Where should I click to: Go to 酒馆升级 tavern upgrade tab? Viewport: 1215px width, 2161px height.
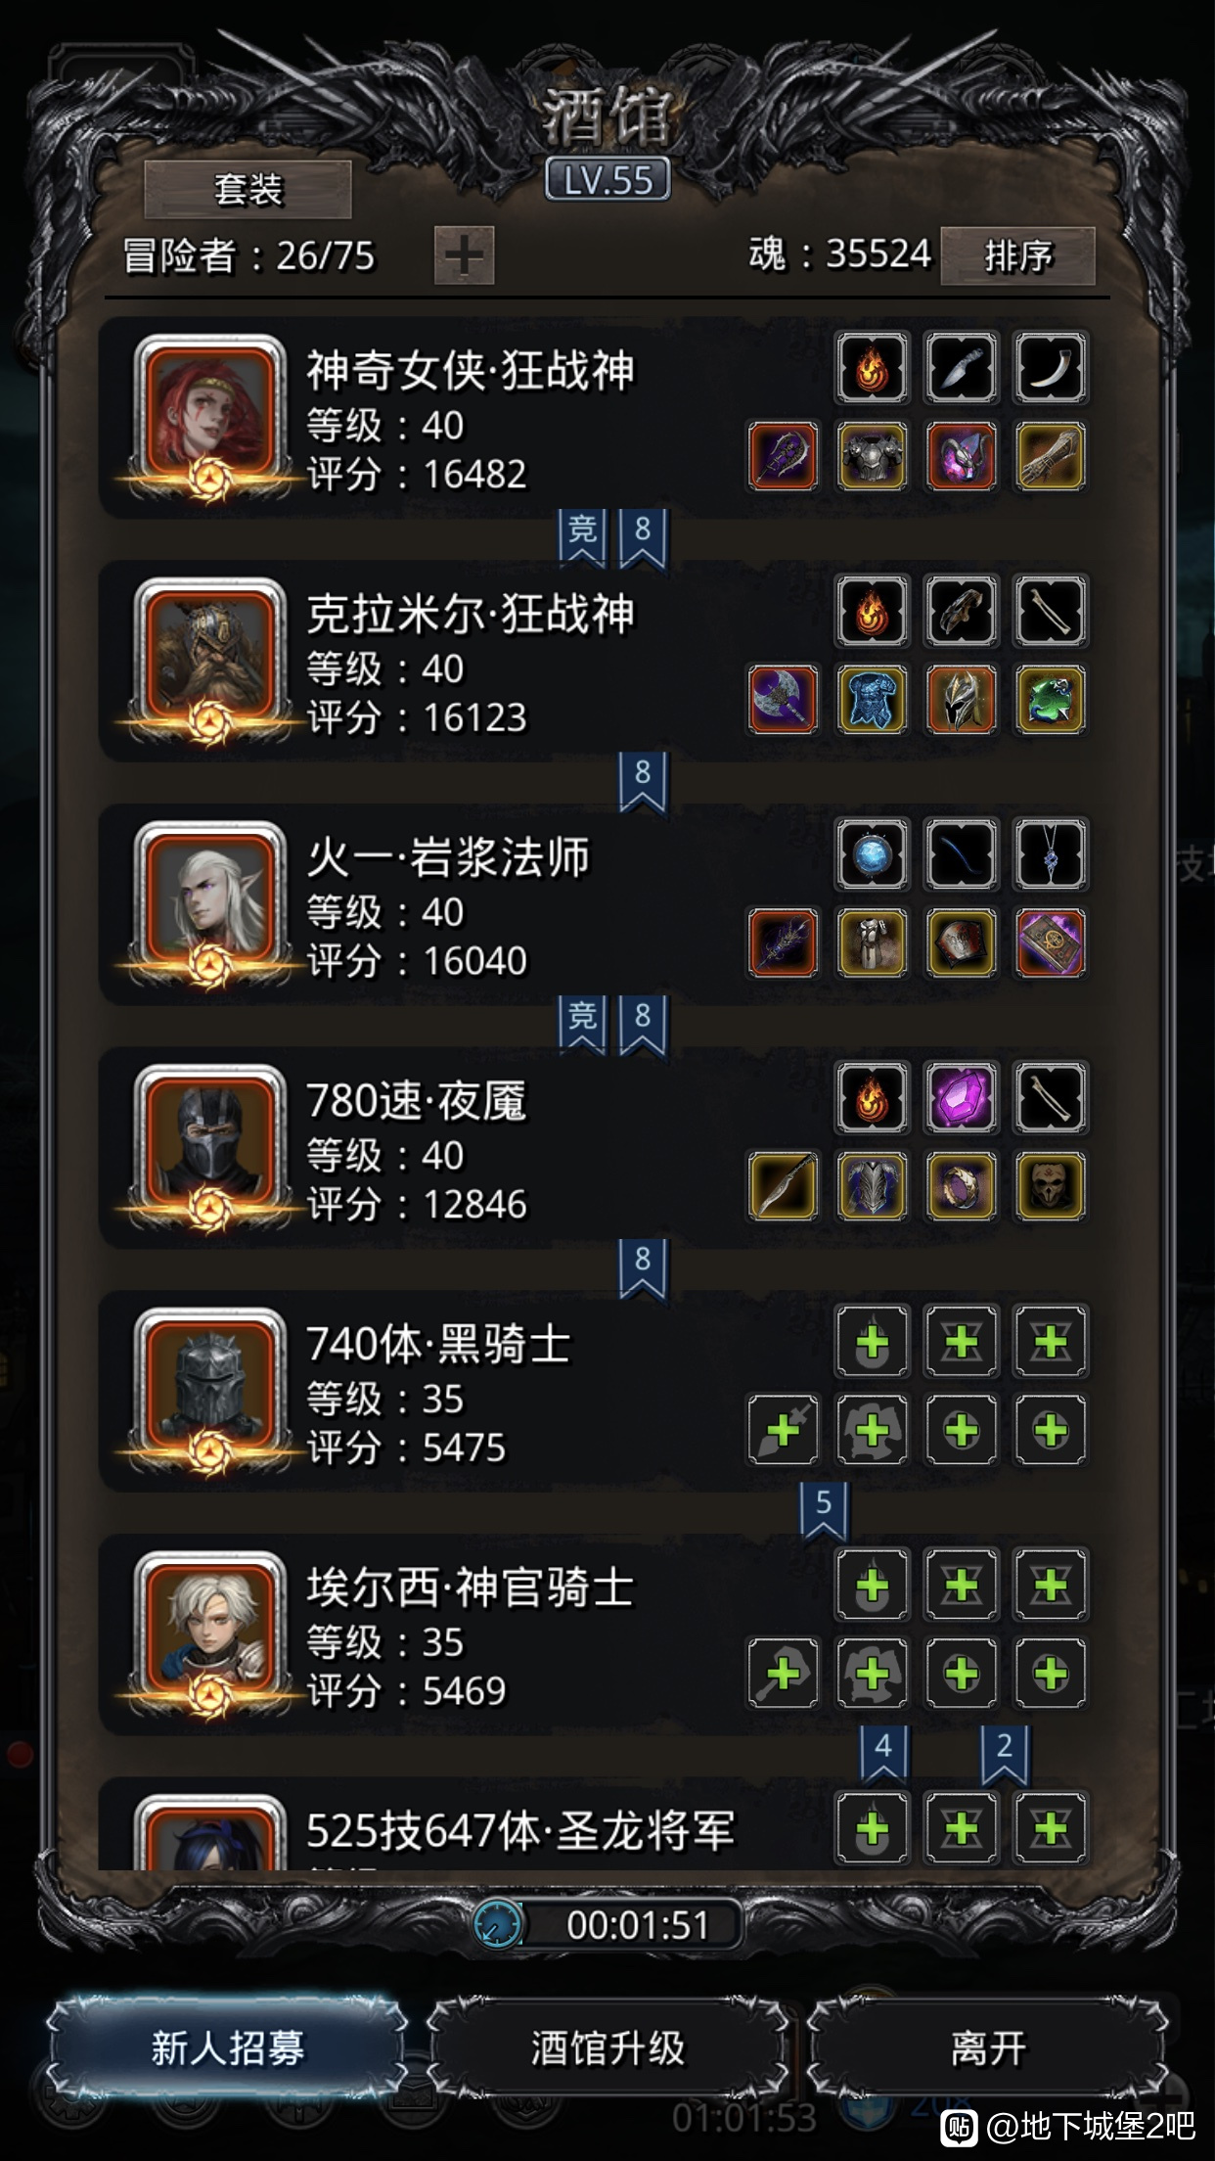click(x=607, y=2047)
